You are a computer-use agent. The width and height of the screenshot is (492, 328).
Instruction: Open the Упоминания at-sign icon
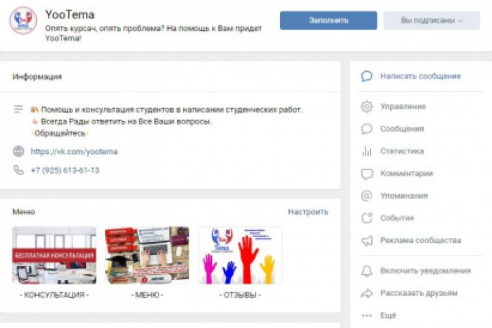click(x=366, y=196)
